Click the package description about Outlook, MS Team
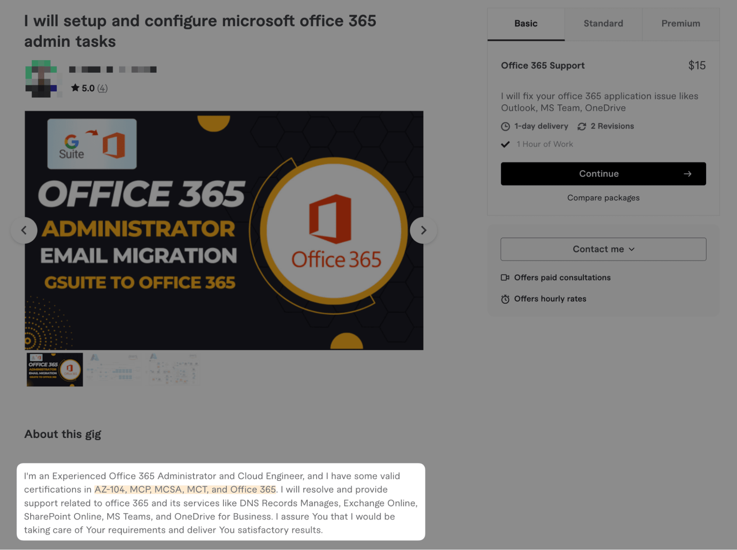Screen dimensions: 737x550 click(x=599, y=102)
